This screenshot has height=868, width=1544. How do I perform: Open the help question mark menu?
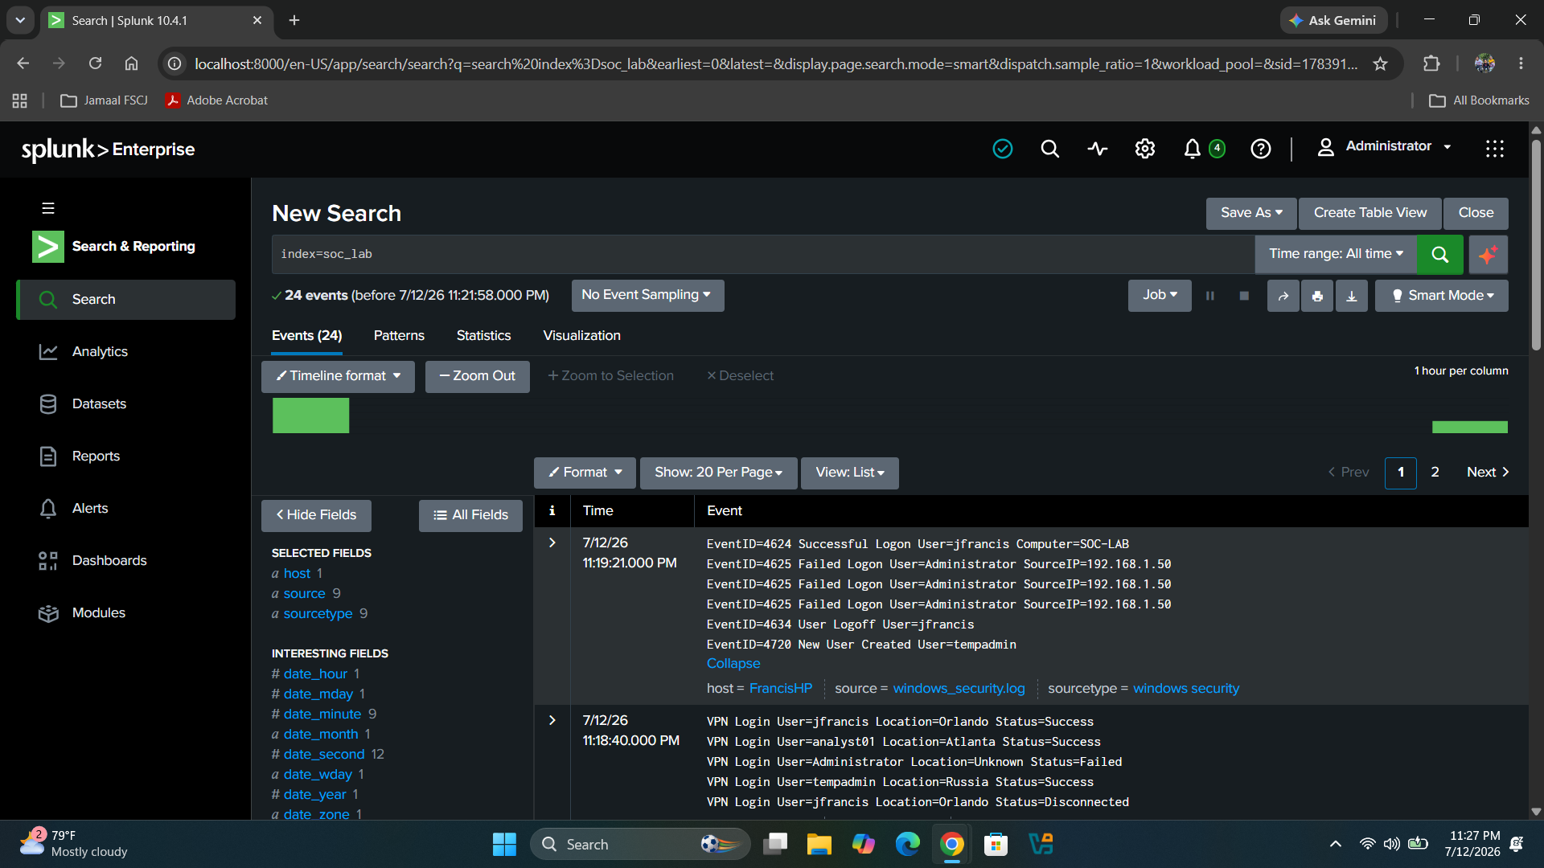(1261, 149)
